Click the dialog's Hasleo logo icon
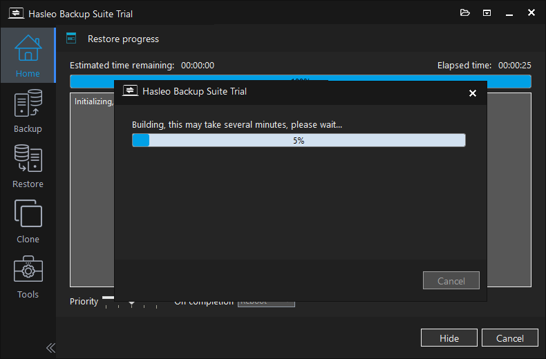Viewport: 546px width, 359px height. coord(130,91)
